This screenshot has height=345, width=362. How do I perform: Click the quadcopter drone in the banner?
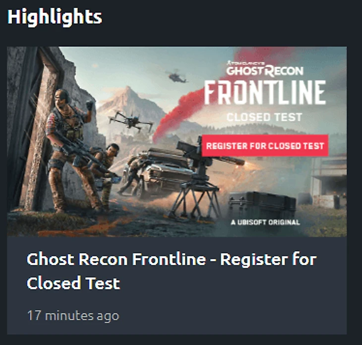(x=131, y=121)
